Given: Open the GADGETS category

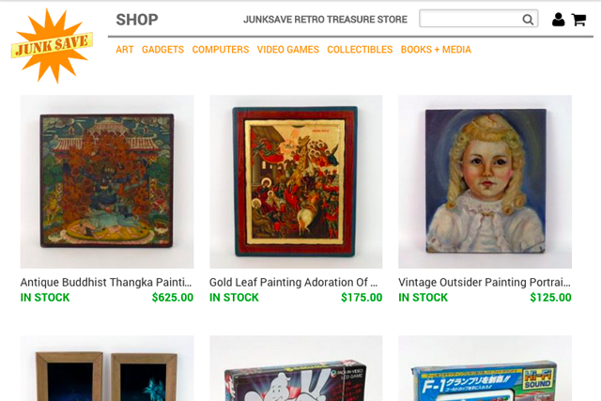Looking at the screenshot, I should pyautogui.click(x=162, y=50).
